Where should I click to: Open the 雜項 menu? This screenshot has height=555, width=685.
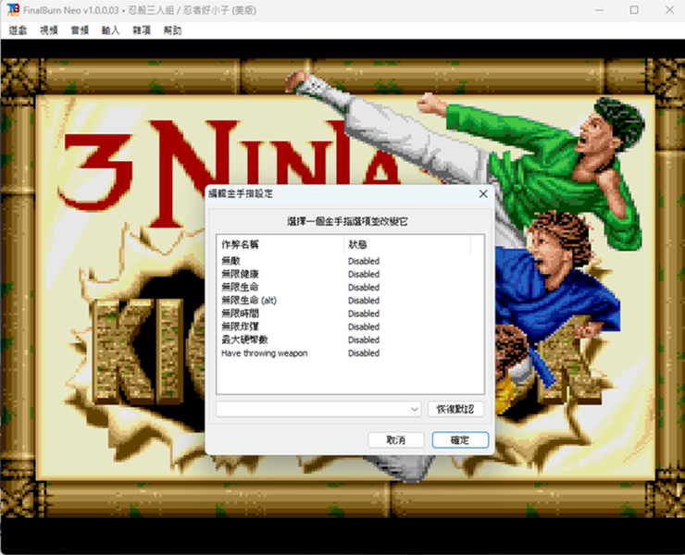pos(142,31)
